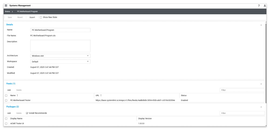Open the Architecture dropdown
Image resolution: width=270 pixels, height=130 pixels.
[60, 56]
